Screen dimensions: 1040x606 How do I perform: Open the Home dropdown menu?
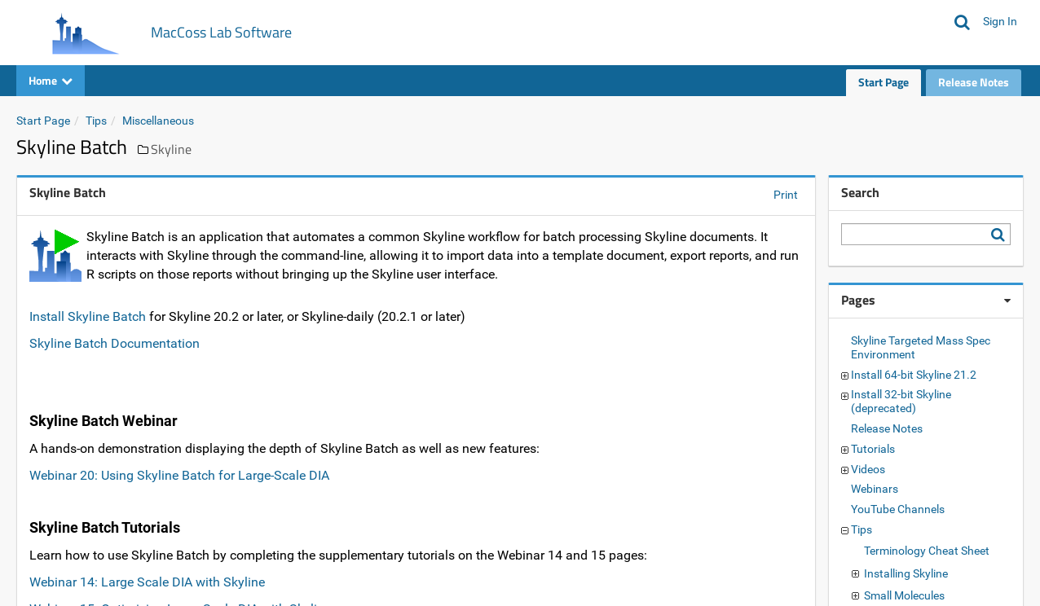pyautogui.click(x=51, y=81)
